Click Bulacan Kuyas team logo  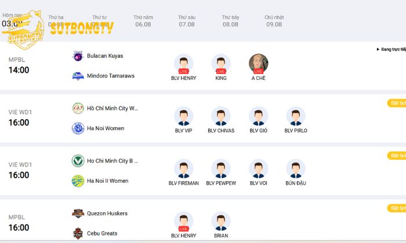point(78,56)
